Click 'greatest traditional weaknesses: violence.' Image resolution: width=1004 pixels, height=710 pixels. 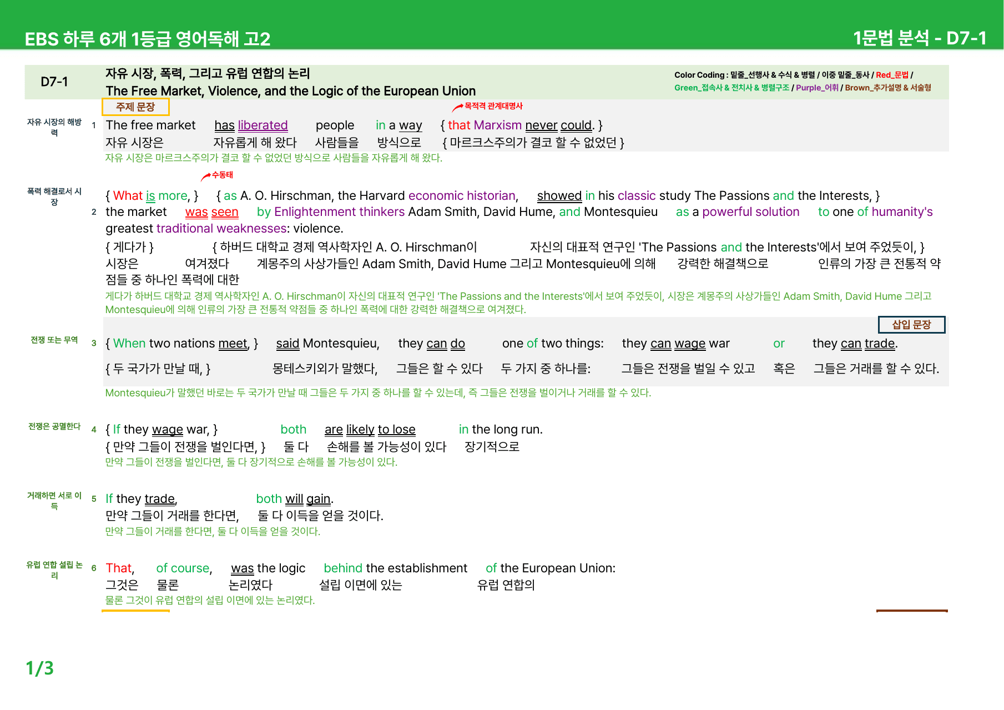(x=224, y=229)
